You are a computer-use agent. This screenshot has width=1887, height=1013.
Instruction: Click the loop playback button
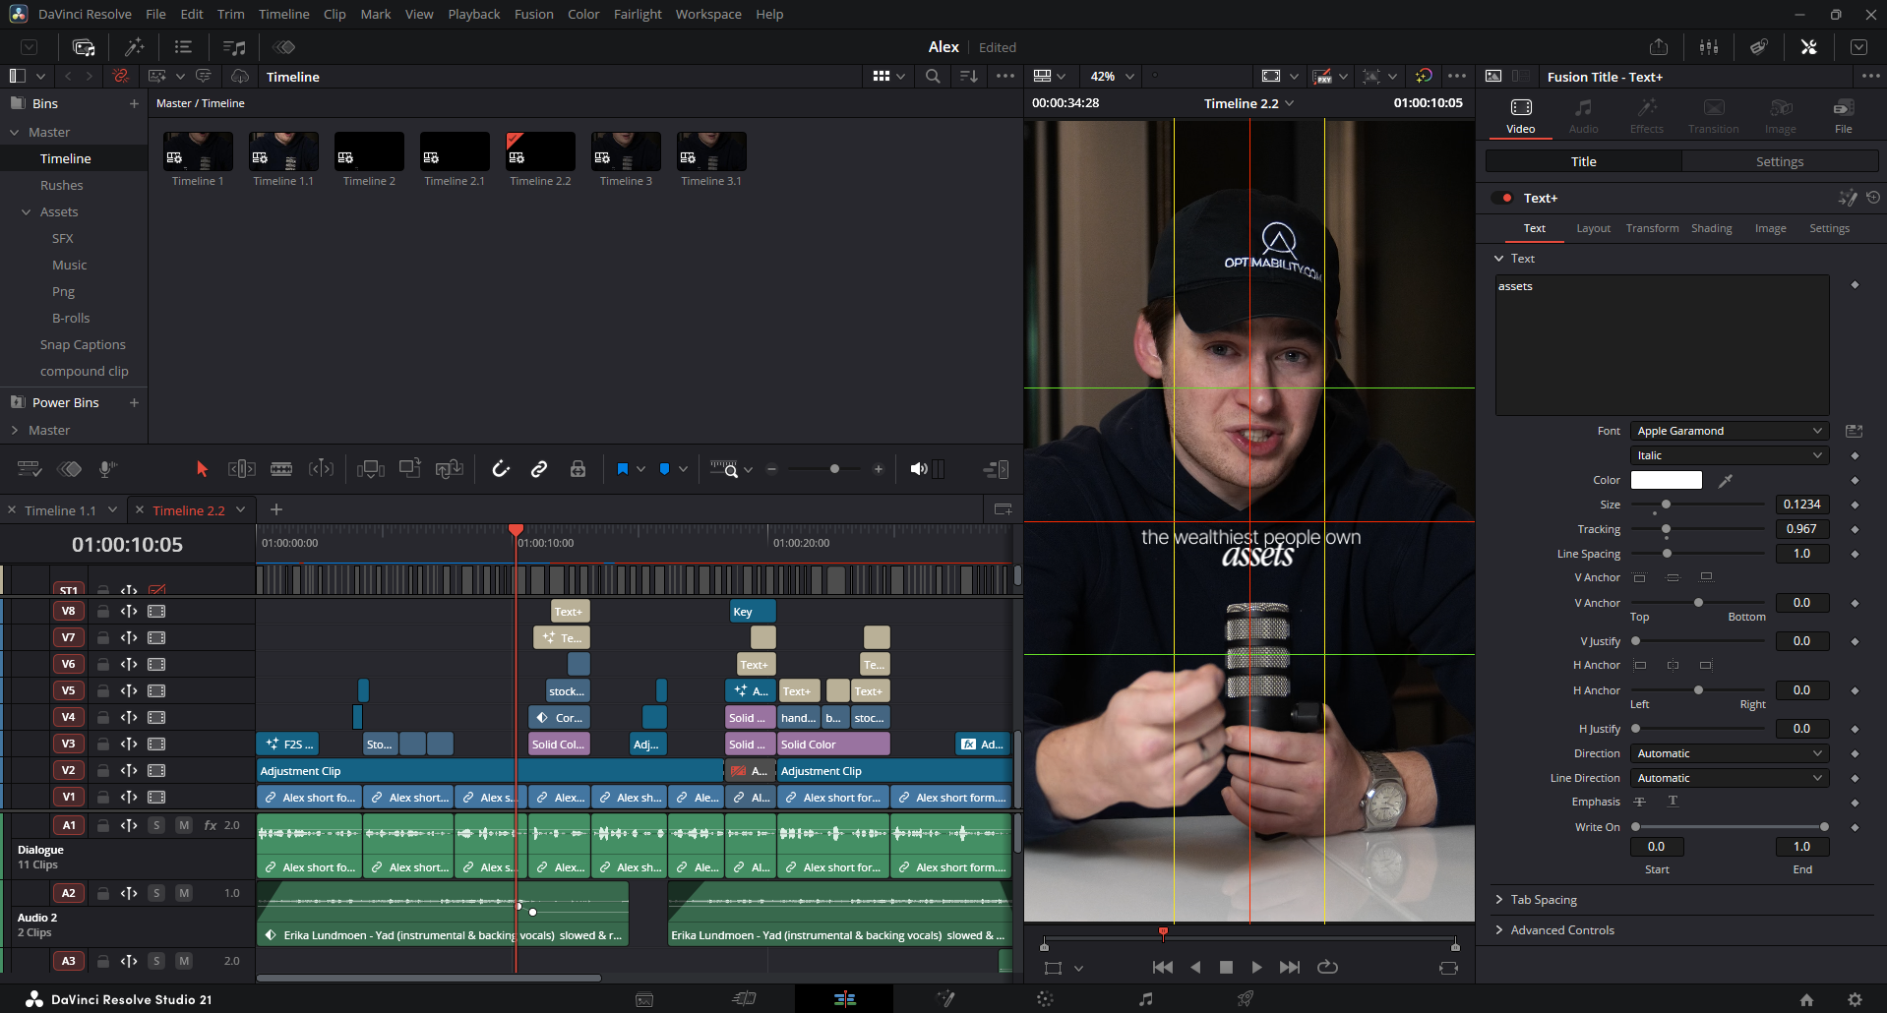tap(1327, 967)
